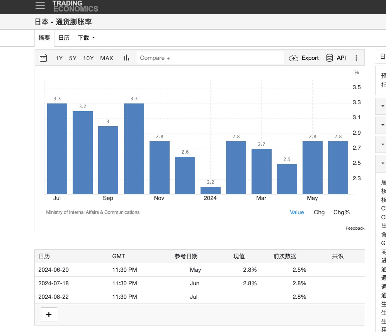Expand the 下载 dropdown menu
The height and width of the screenshot is (332, 386).
pos(86,38)
